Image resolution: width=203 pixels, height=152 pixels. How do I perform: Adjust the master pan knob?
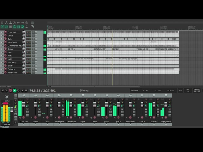7,97
